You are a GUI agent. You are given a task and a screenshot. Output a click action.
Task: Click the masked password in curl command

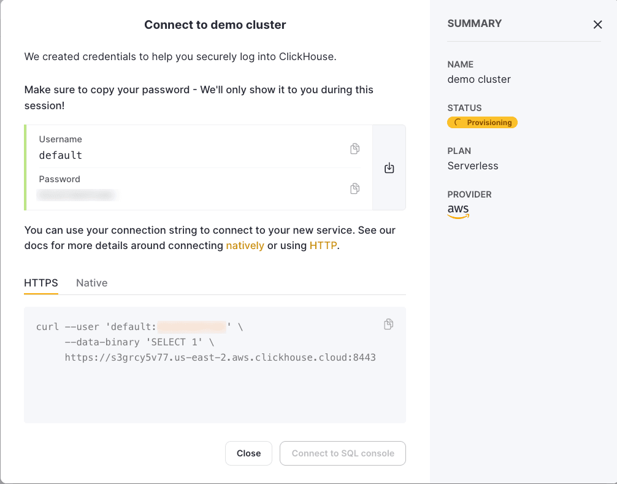[191, 327]
